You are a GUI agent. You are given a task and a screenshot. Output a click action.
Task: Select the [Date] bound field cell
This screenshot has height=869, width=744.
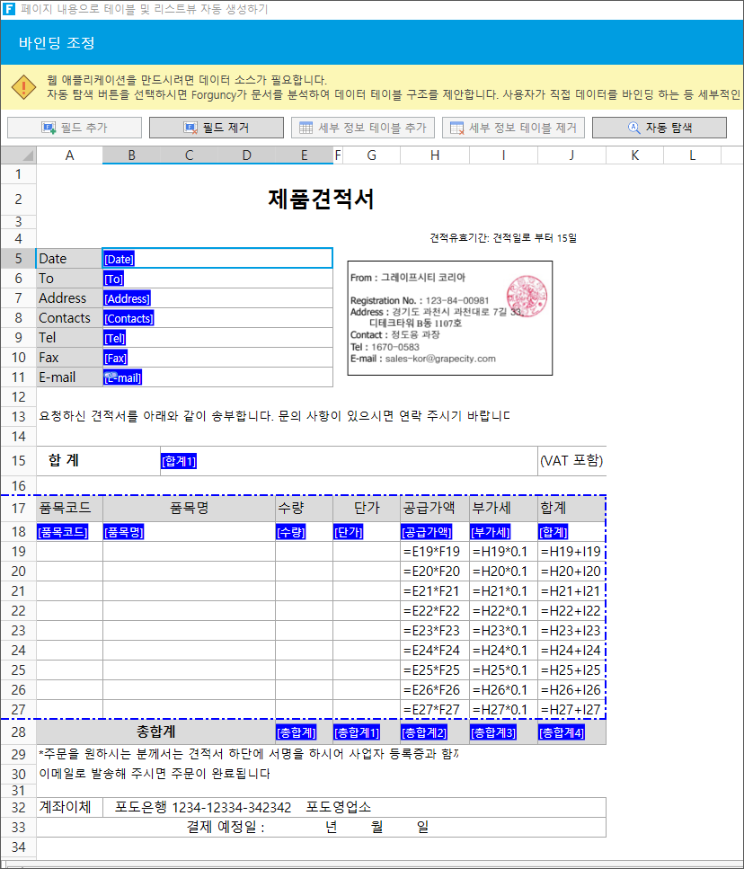120,259
